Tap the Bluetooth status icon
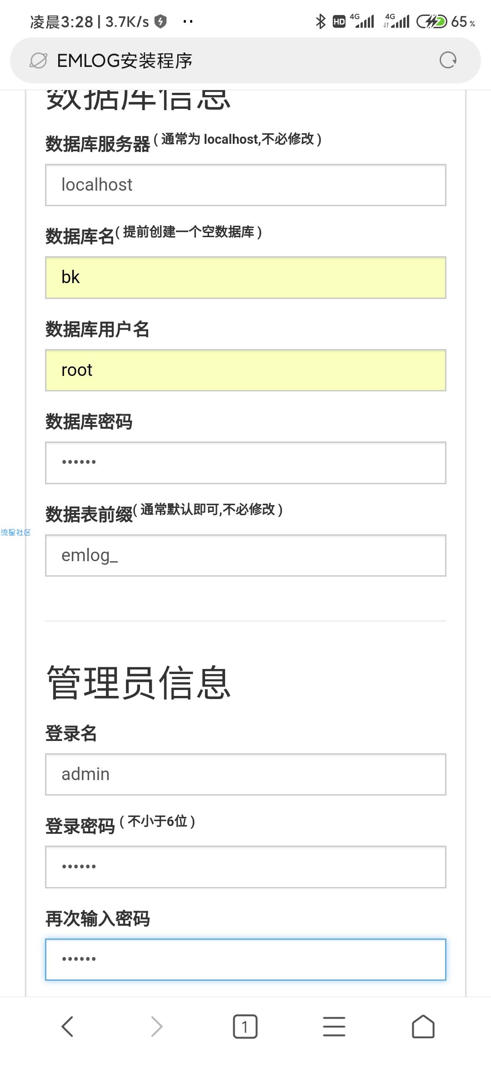The width and height of the screenshot is (491, 1065). coord(321,21)
